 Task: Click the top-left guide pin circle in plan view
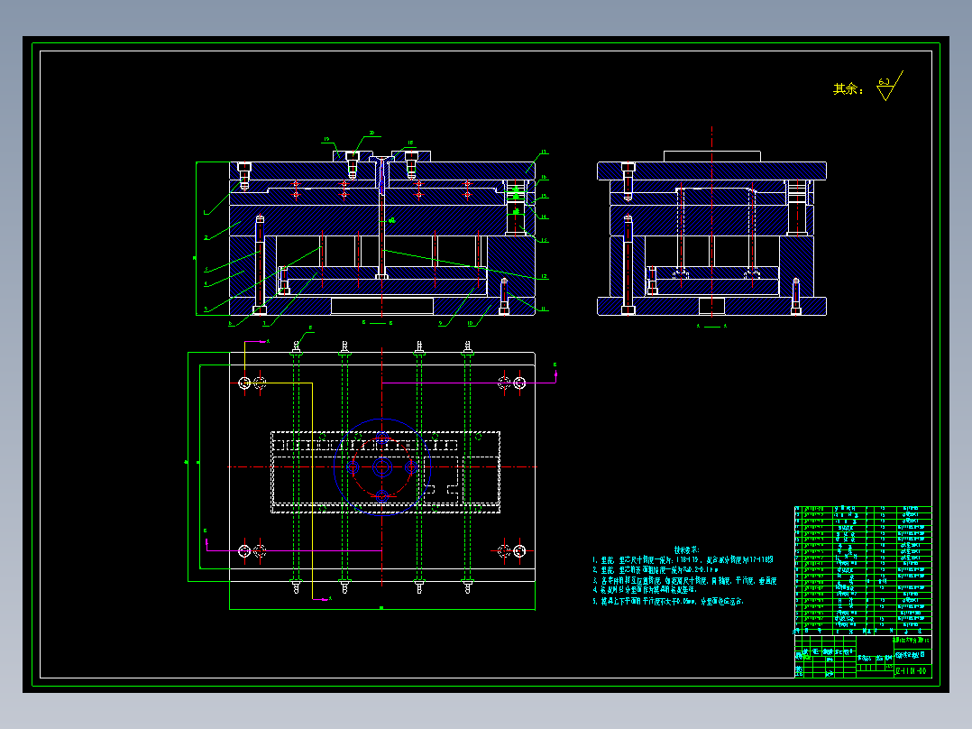click(244, 383)
